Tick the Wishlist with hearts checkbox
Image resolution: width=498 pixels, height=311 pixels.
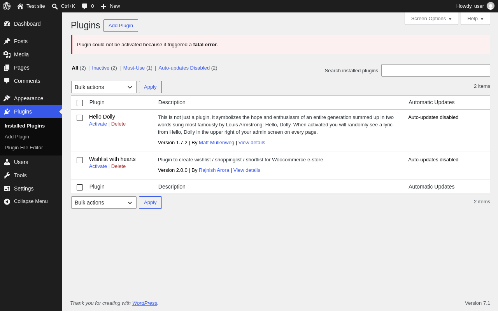click(x=80, y=160)
